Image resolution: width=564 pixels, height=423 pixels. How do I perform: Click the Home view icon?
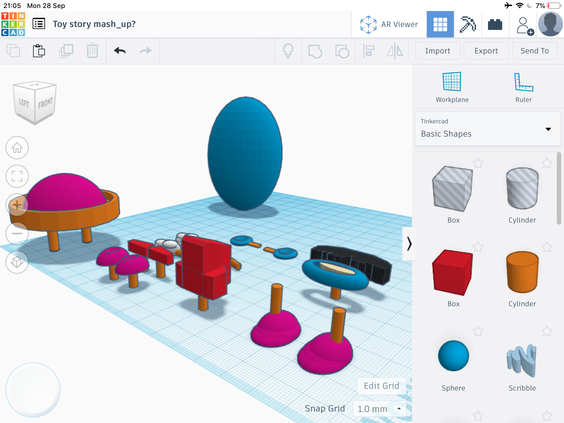click(x=17, y=148)
